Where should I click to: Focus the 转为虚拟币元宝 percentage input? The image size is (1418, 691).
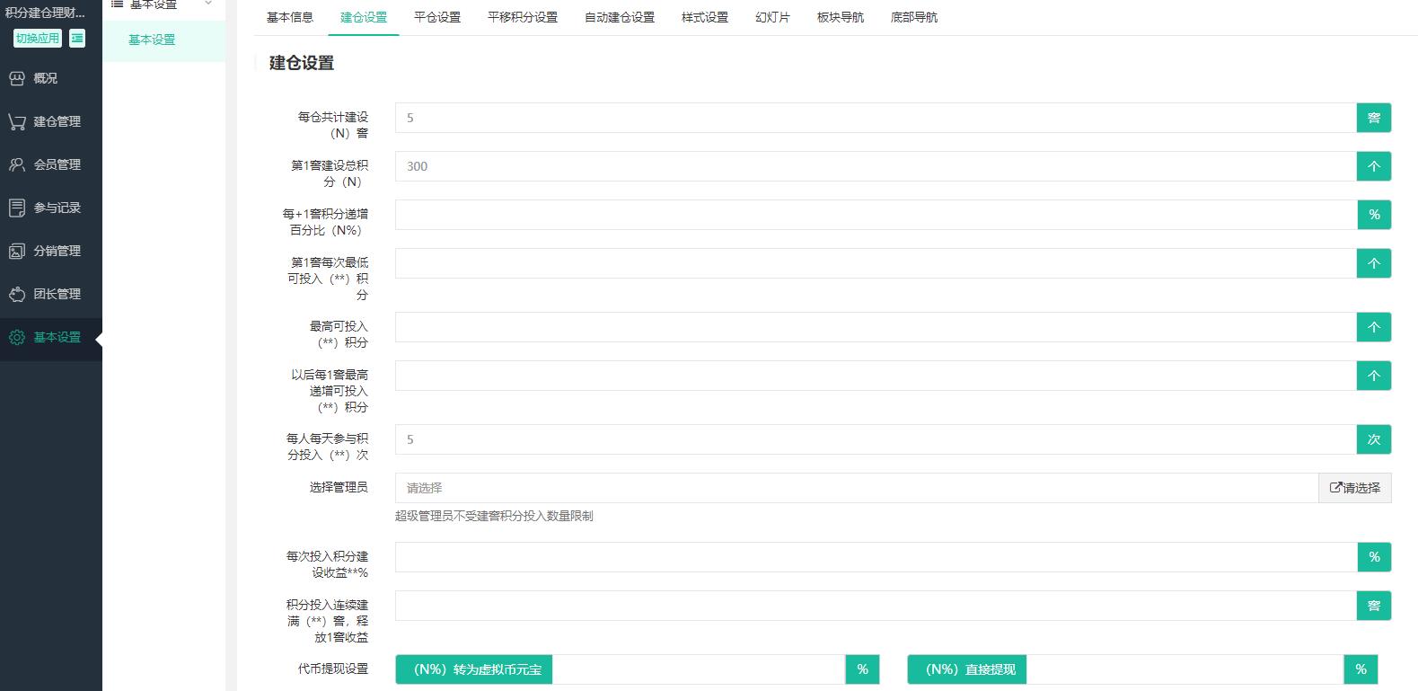coord(699,669)
